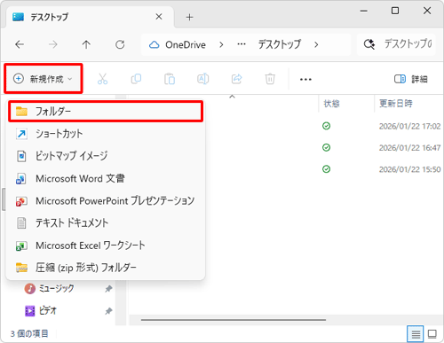This screenshot has width=444, height=343.
Task: Click sync status icon for 15:50 row
Action: click(x=326, y=169)
